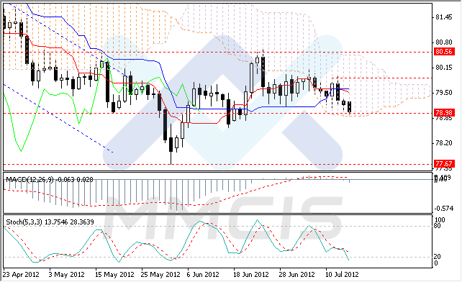Click the 25 May 2012 date label
The image size is (462, 282).
pos(160,275)
